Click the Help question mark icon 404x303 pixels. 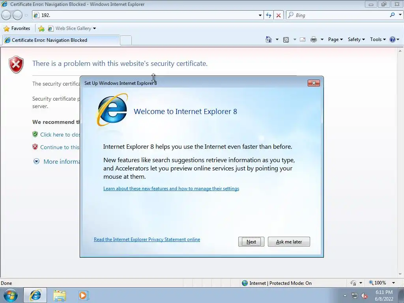pos(393,39)
